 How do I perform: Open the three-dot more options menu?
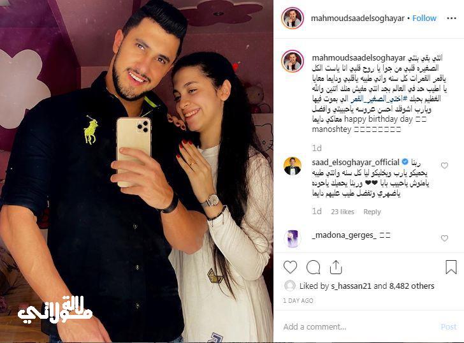point(451,18)
